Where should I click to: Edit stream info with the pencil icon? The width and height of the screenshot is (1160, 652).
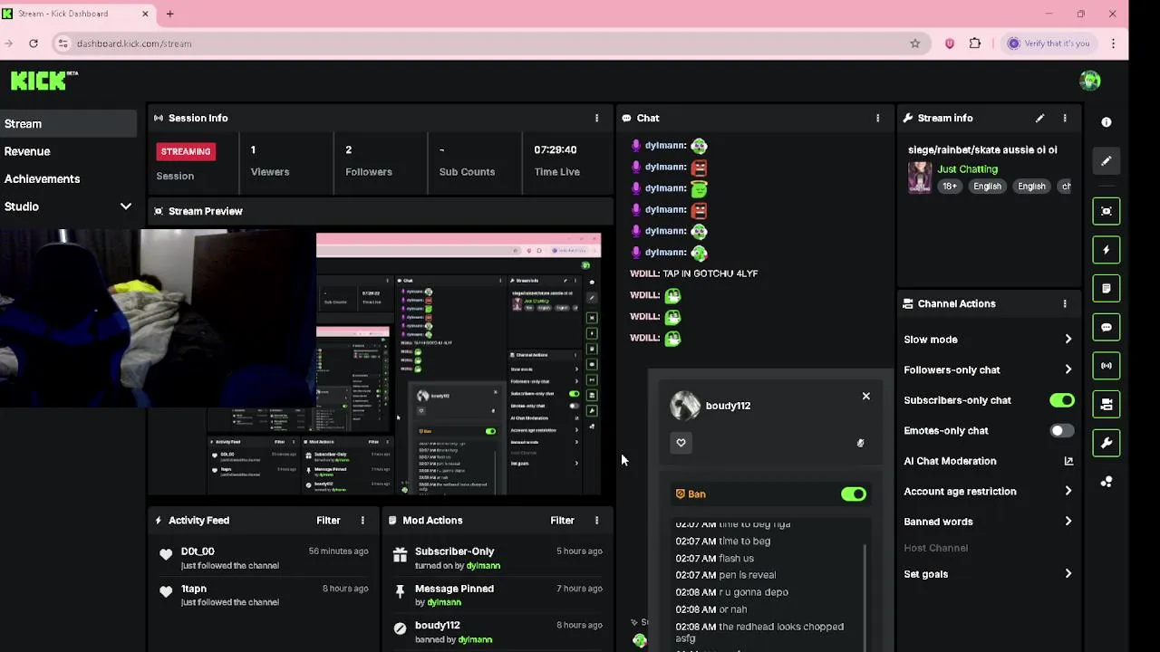point(1039,118)
